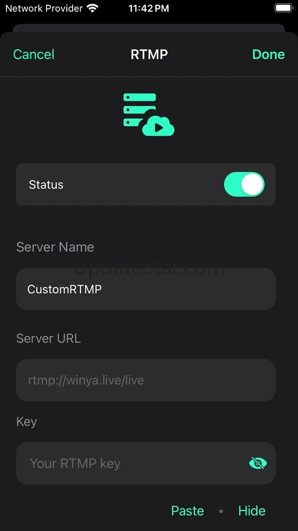Confirm settings with Done
Viewport: 298px width, 531px height.
coord(269,54)
